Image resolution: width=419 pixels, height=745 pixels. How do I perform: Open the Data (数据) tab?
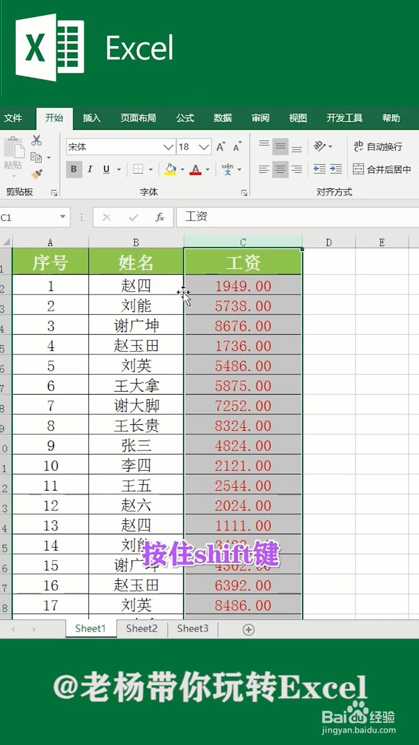(x=222, y=118)
